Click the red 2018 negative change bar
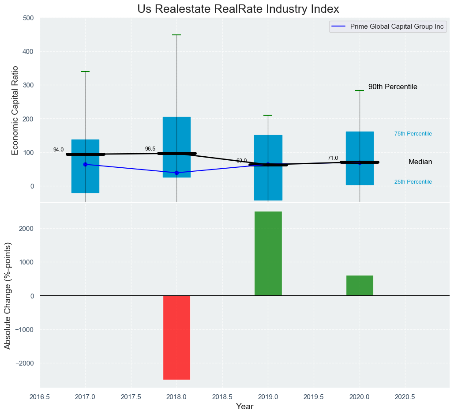 click(176, 337)
